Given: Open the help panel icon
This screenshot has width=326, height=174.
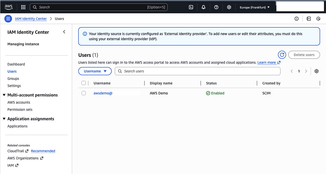Looking at the screenshot, I should pos(216,7).
